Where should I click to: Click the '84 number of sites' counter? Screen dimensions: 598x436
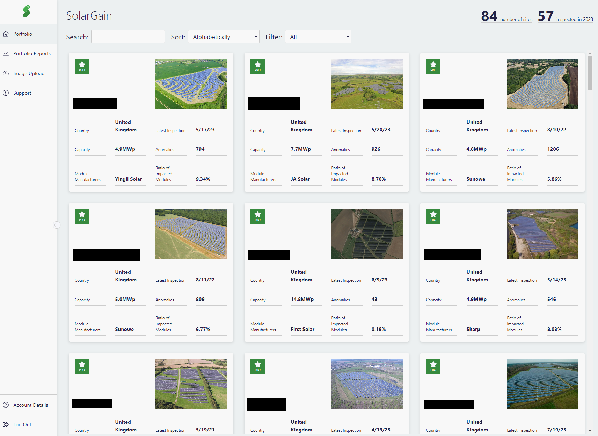(x=507, y=16)
